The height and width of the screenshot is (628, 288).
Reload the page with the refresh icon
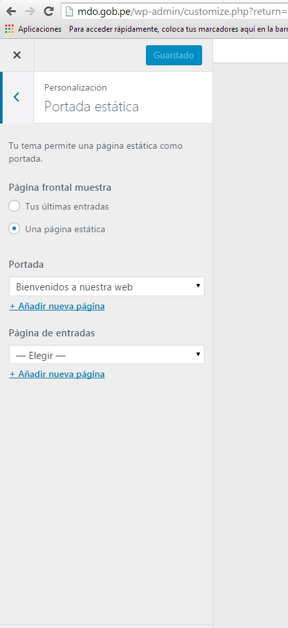(49, 11)
